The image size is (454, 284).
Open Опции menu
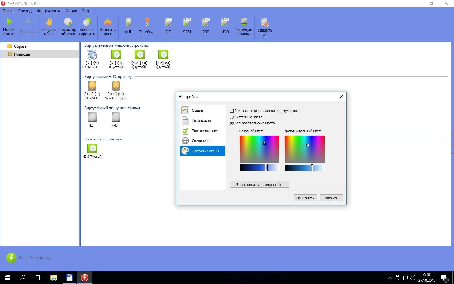click(71, 11)
